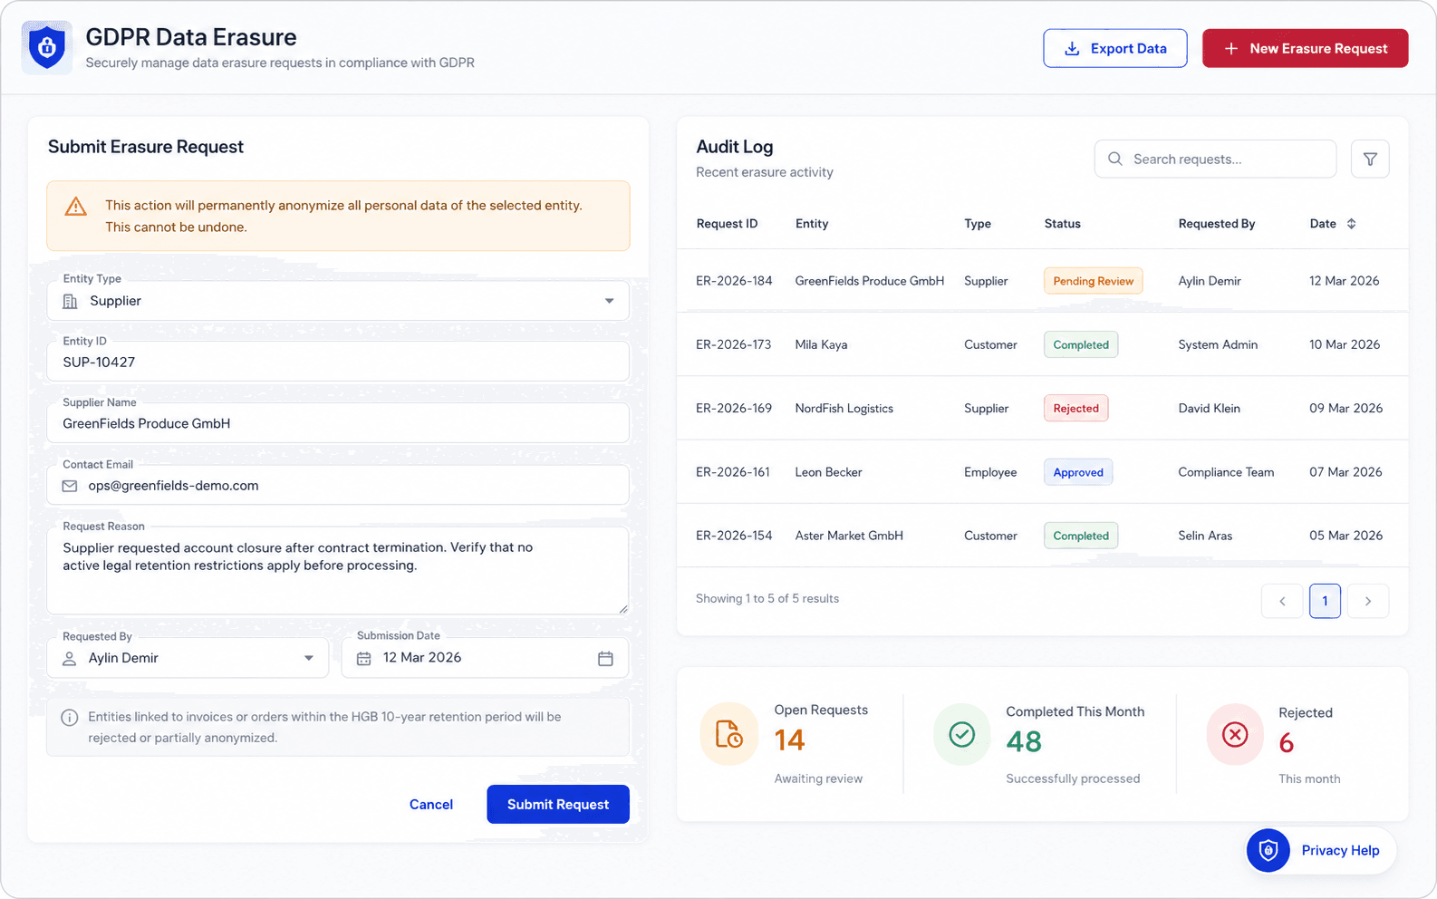Open the audit log filter button
This screenshot has width=1437, height=899.
click(1370, 159)
